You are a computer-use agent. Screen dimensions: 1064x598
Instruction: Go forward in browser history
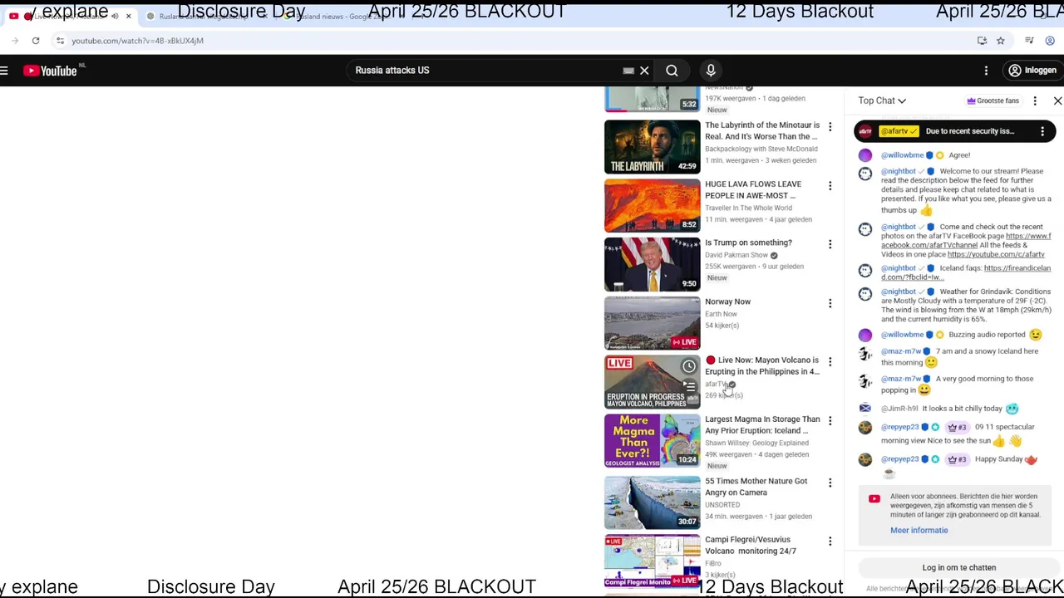[15, 41]
